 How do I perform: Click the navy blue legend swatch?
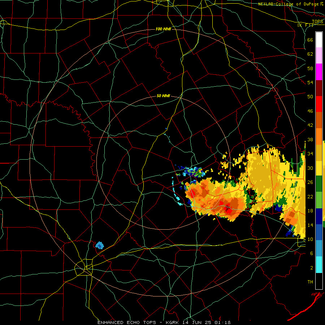319,216
